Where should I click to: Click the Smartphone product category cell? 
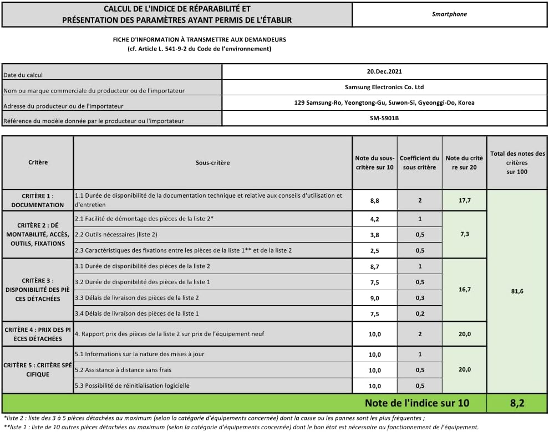coord(450,14)
